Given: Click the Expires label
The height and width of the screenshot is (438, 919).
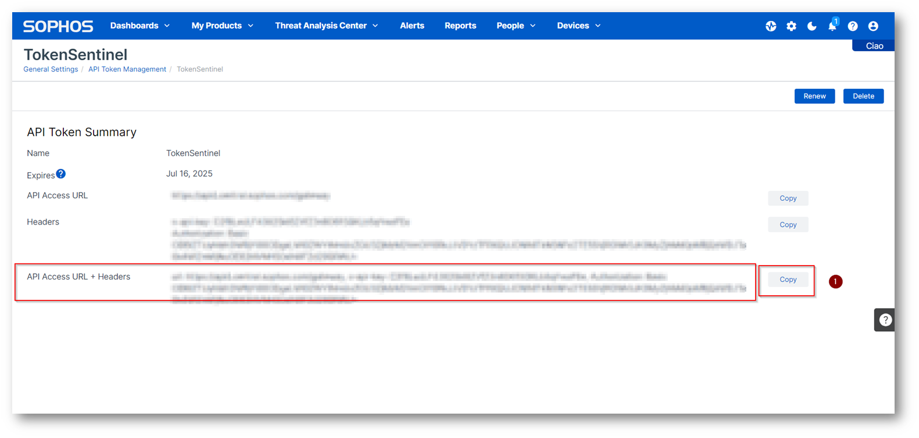Looking at the screenshot, I should [41, 175].
